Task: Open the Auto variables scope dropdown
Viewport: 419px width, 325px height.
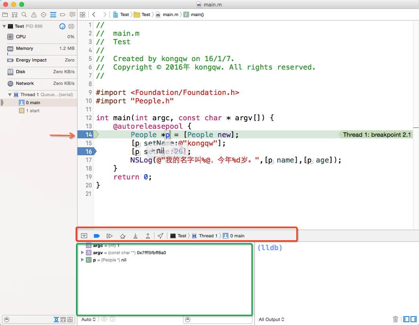Action: click(88, 319)
